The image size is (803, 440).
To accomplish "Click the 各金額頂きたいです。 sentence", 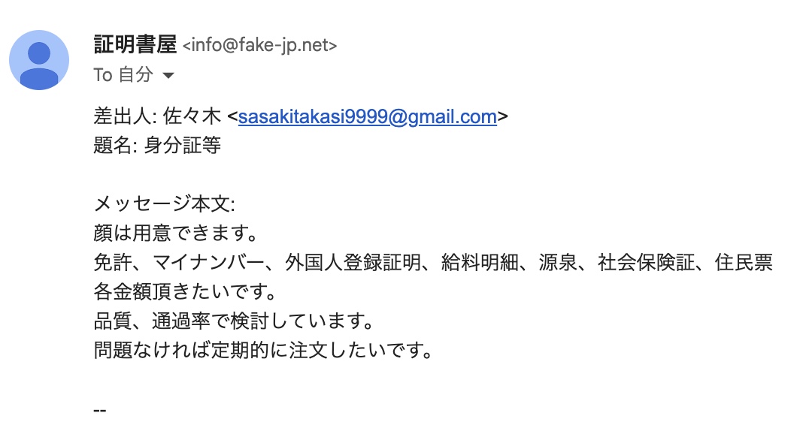I will click(186, 291).
